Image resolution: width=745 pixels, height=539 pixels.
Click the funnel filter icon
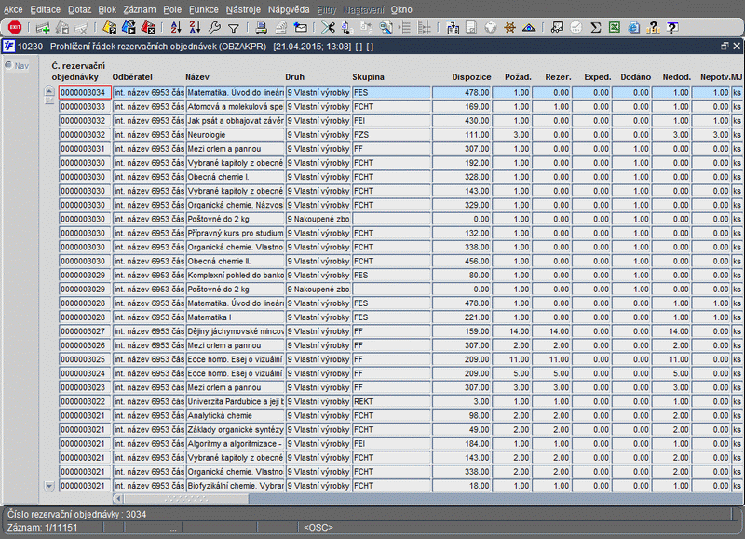234,28
